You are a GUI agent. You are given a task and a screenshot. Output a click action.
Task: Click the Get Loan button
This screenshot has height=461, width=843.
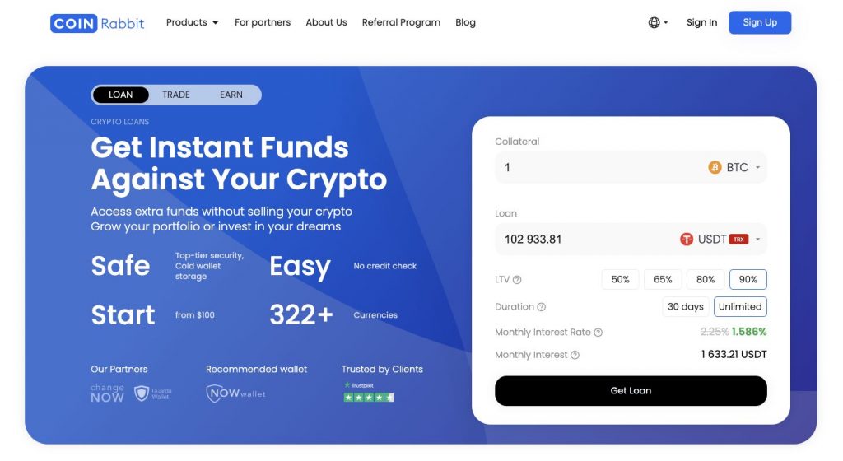coord(631,391)
